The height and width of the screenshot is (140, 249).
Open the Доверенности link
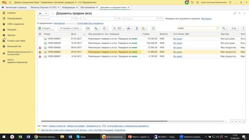(x=93, y=126)
